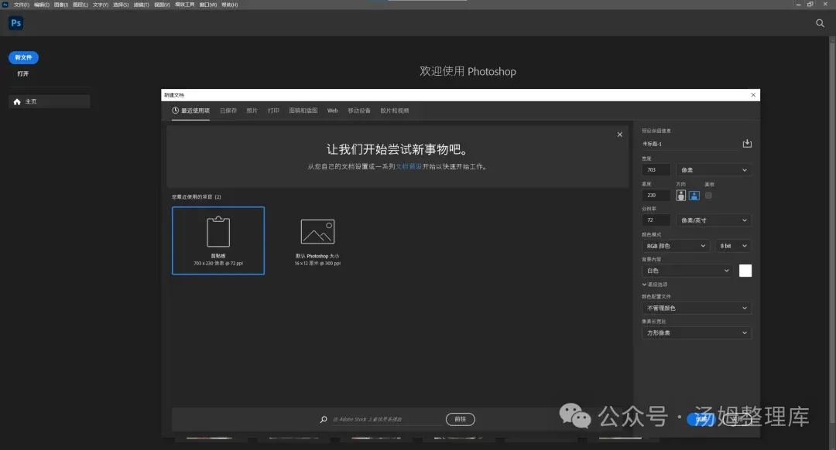The width and height of the screenshot is (836, 450).
Task: Click the Photoshop Ps logo icon
Action: coord(16,23)
